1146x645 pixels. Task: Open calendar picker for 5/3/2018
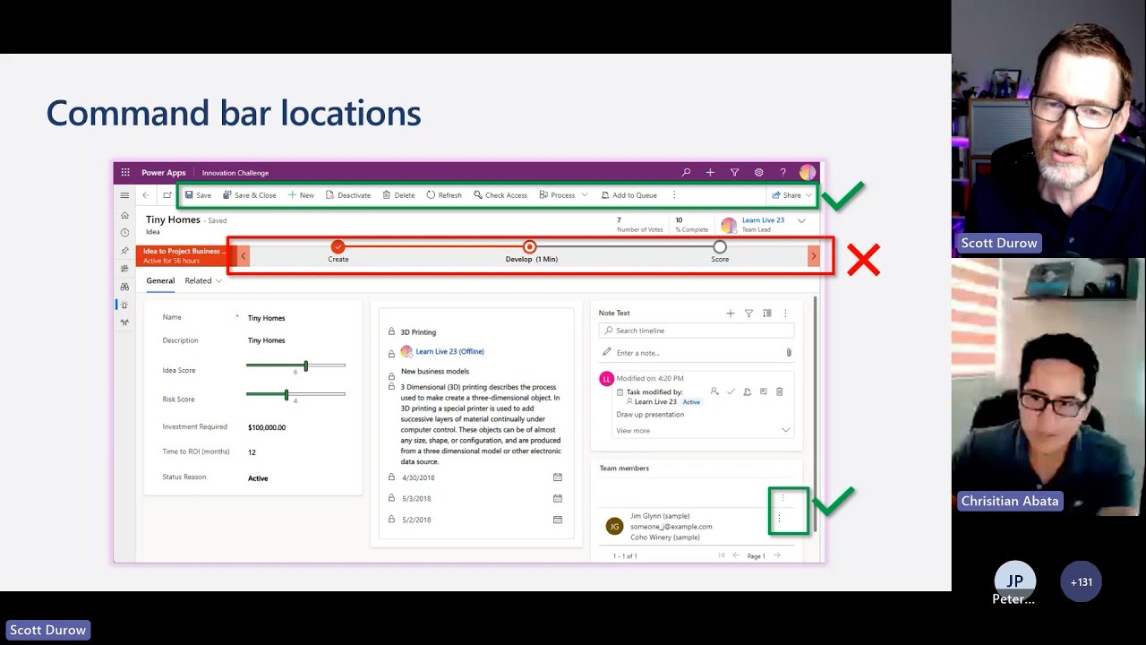tap(558, 498)
